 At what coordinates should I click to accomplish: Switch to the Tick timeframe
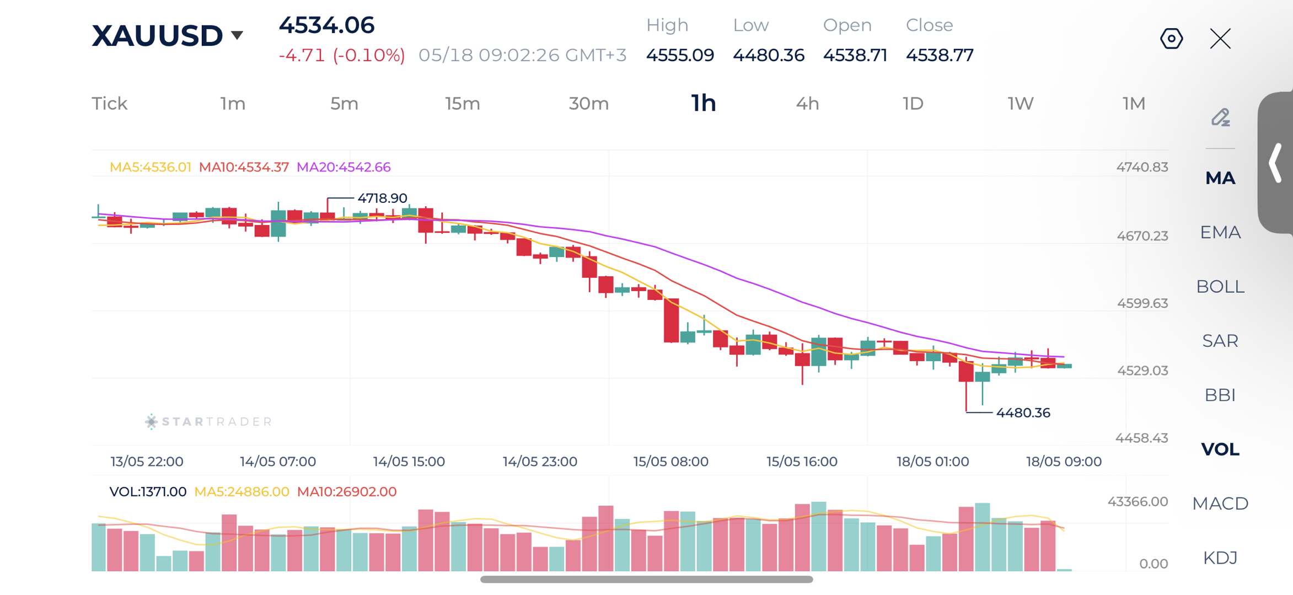point(109,104)
